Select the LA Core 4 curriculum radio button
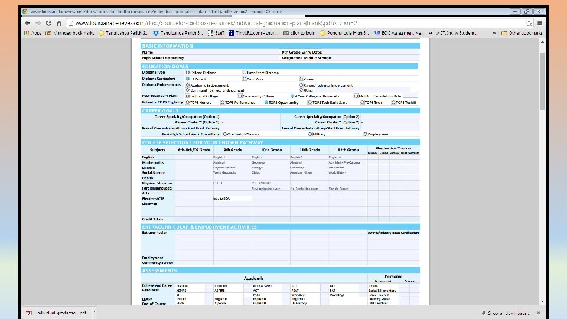The width and height of the screenshot is (567, 319). click(x=188, y=79)
